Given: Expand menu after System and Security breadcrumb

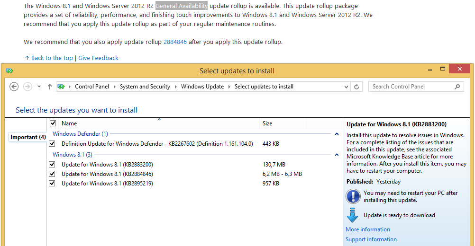Looking at the screenshot, I should pyautogui.click(x=176, y=87).
